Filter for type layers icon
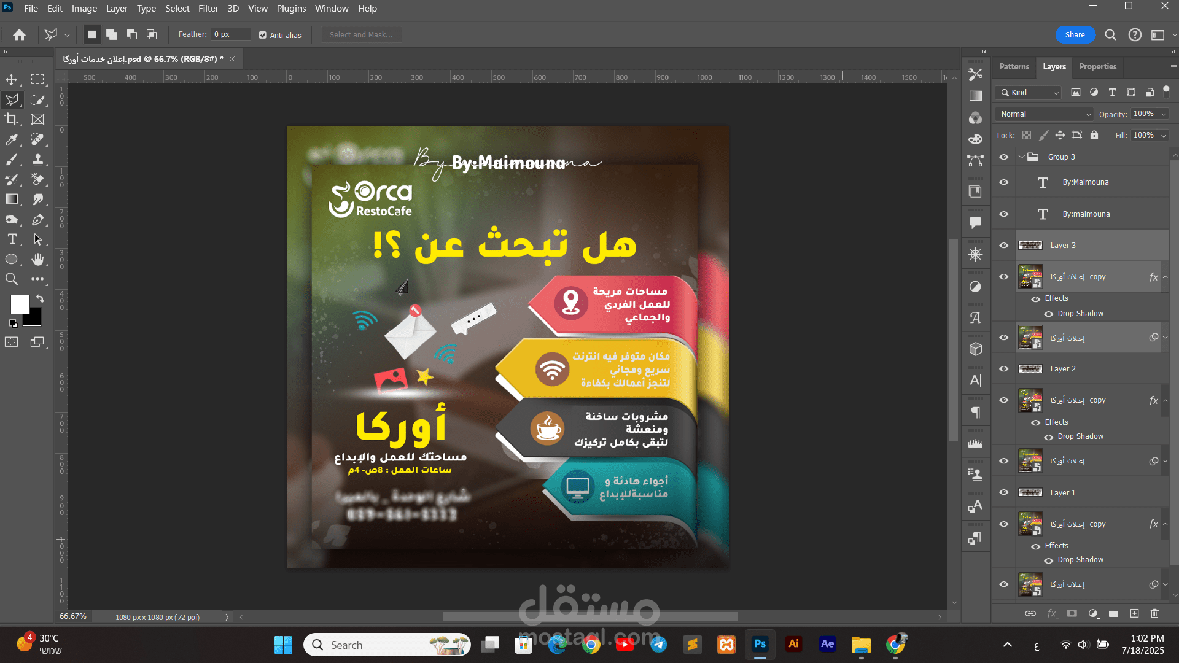The width and height of the screenshot is (1179, 663). [1112, 92]
